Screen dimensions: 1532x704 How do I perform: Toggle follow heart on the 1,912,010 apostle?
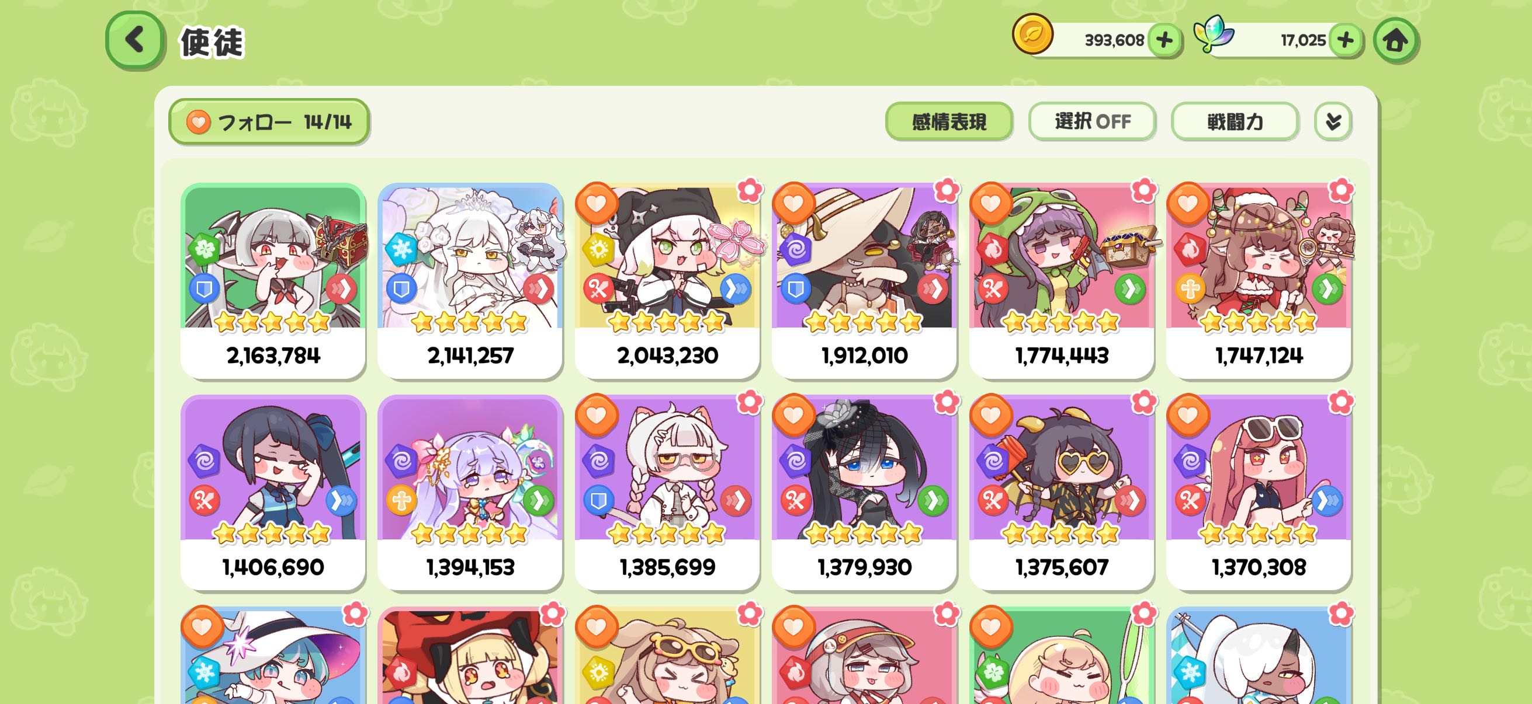[x=793, y=203]
